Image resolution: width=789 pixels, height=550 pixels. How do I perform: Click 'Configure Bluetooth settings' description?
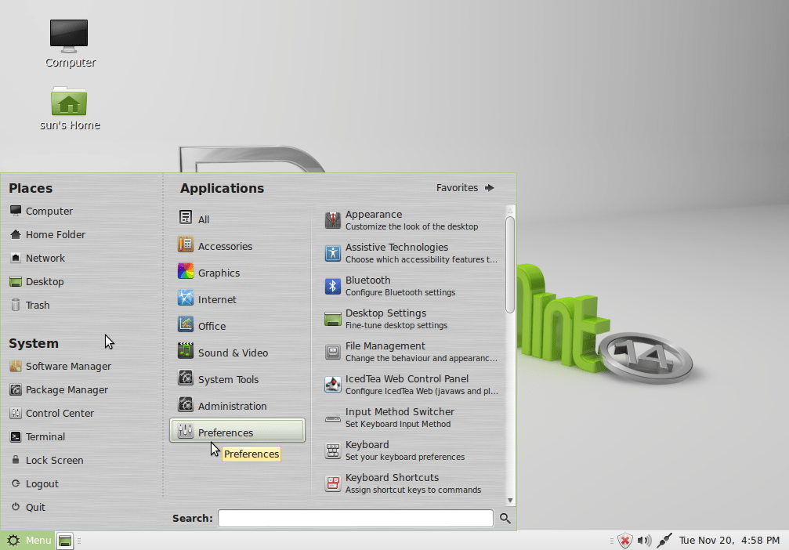pyautogui.click(x=400, y=292)
